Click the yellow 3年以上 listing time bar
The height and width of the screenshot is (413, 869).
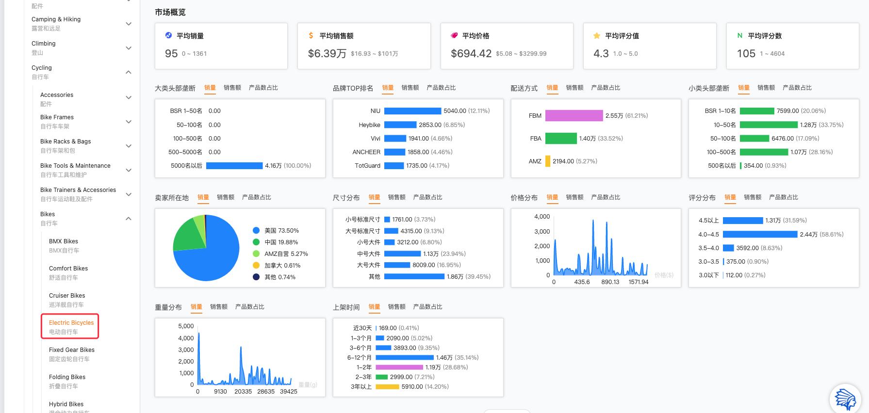[x=387, y=386]
